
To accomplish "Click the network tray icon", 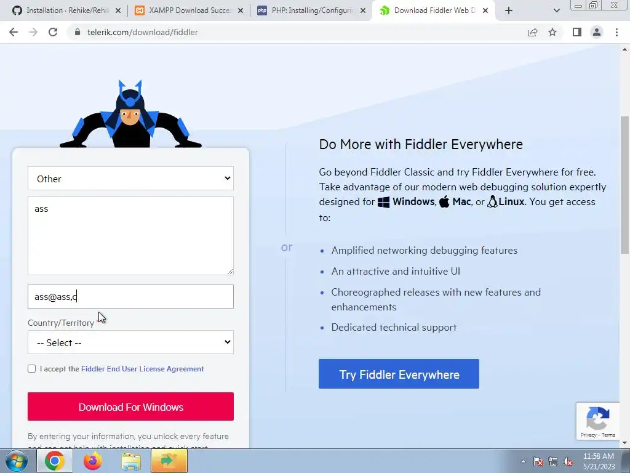I will pyautogui.click(x=553, y=461).
